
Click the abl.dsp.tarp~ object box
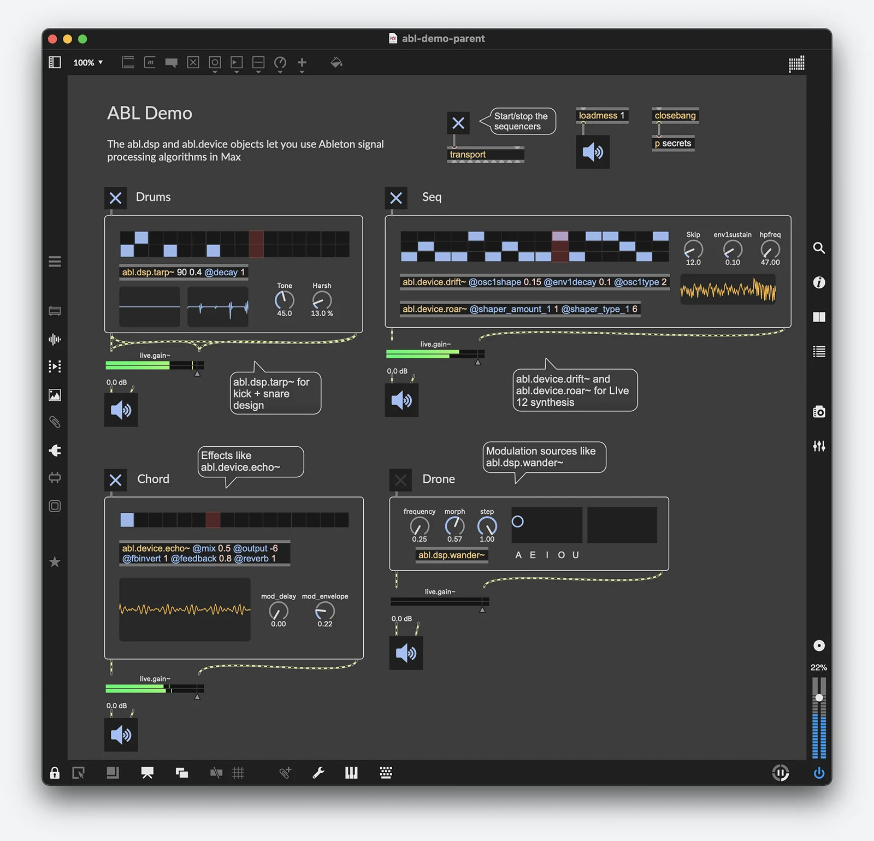(x=184, y=272)
